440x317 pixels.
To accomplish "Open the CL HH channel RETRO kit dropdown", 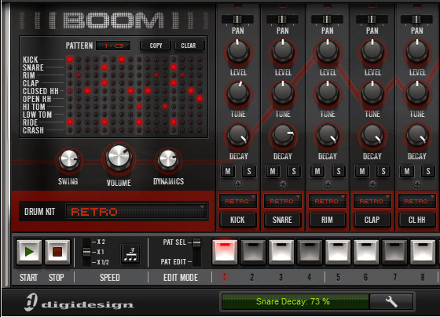I will [x=417, y=201].
